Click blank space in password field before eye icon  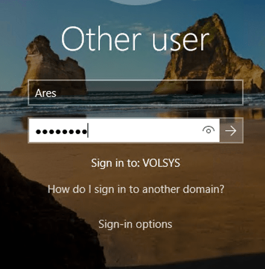tap(144, 130)
